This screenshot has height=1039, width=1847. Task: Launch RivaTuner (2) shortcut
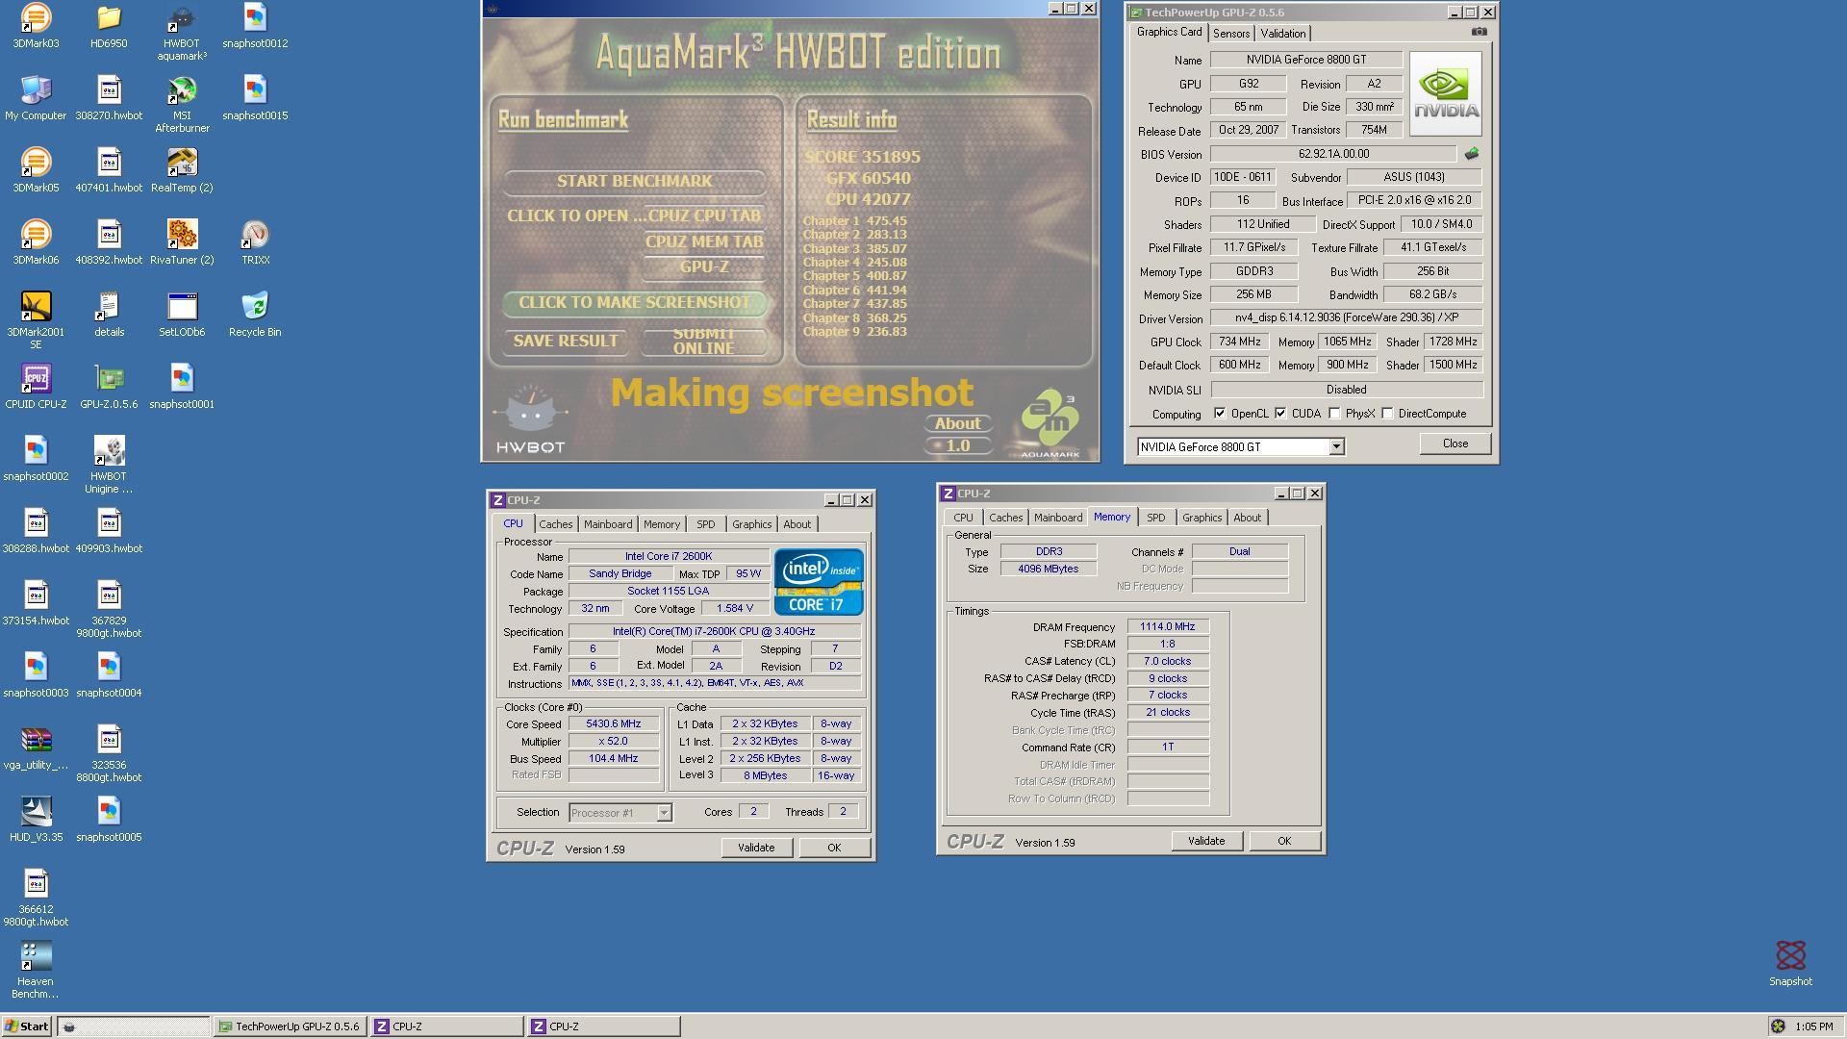click(182, 242)
